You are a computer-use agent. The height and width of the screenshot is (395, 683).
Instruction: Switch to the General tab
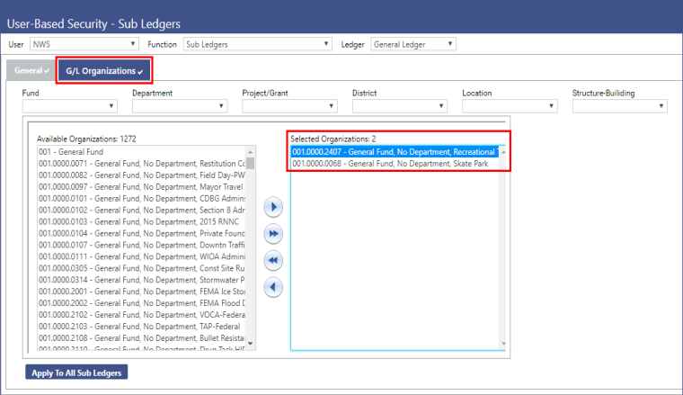[31, 70]
